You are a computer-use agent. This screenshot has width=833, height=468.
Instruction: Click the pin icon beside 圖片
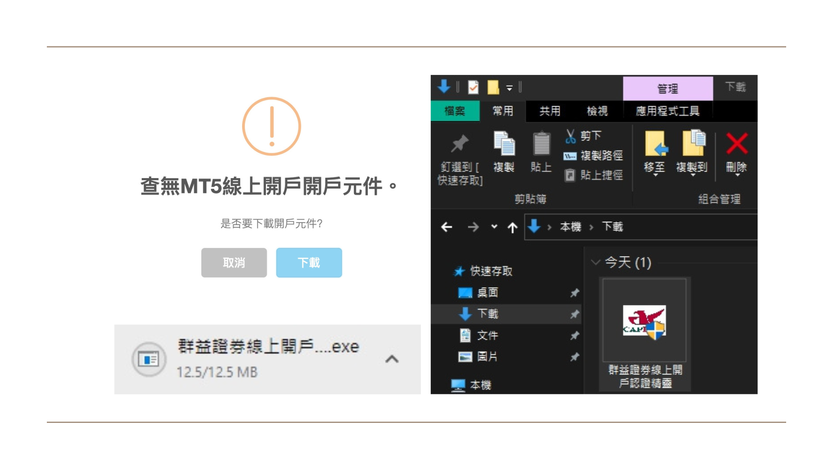[574, 357]
